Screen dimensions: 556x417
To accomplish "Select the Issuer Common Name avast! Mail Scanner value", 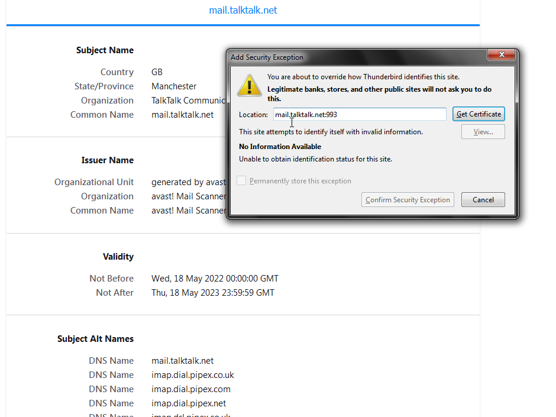I will click(x=188, y=210).
